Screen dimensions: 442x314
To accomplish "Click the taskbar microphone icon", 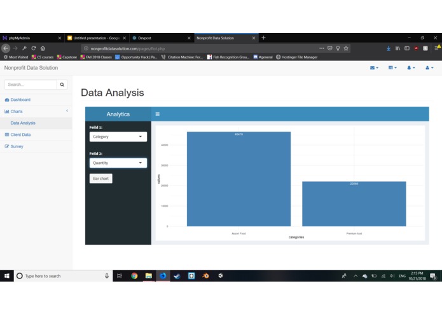I will 107,276.
